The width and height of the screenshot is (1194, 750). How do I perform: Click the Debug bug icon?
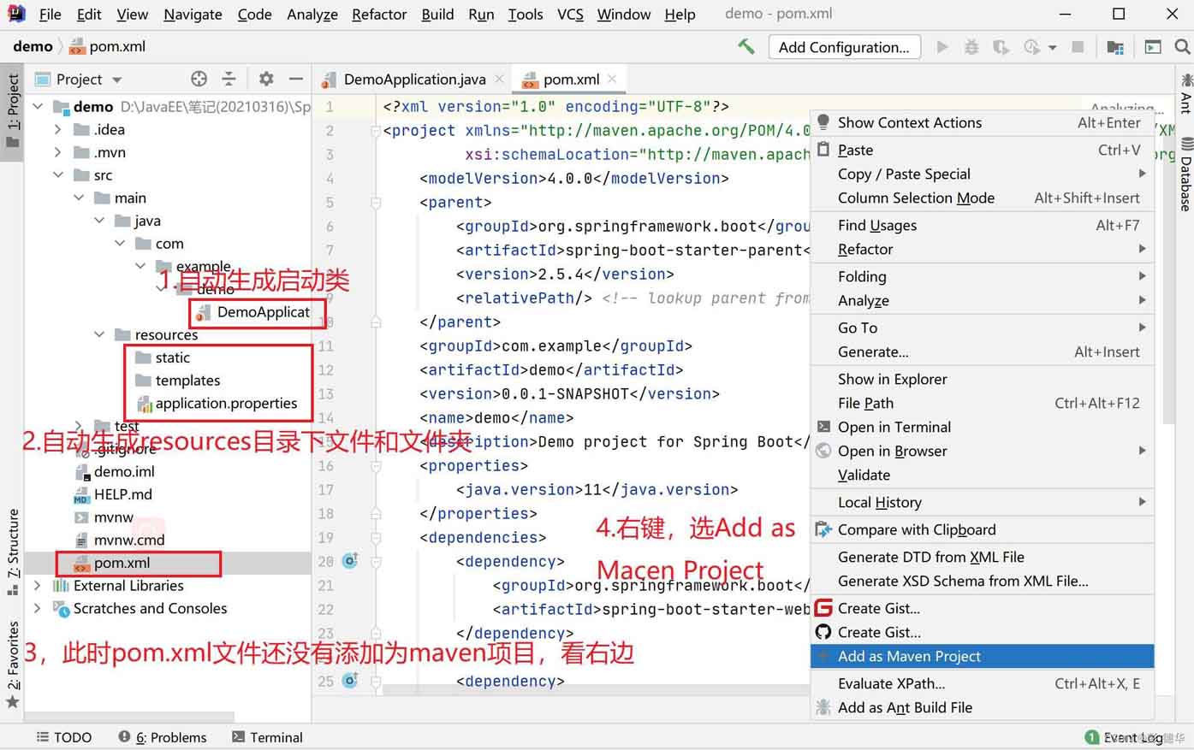point(971,47)
